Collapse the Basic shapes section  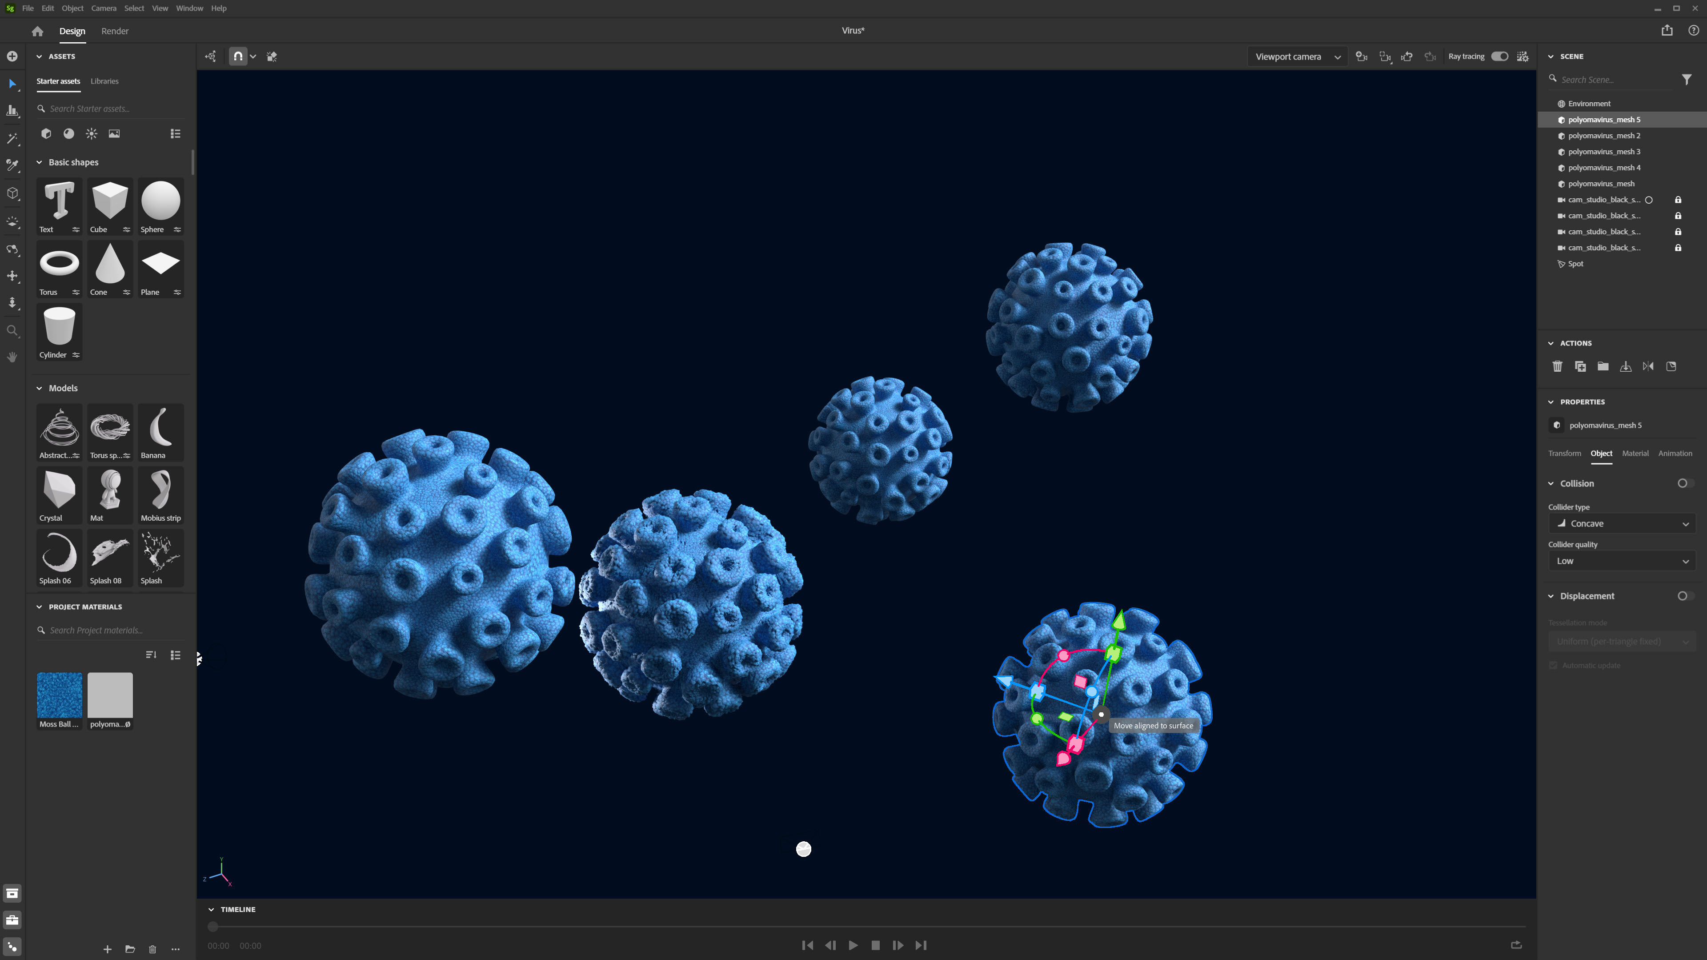tap(39, 162)
